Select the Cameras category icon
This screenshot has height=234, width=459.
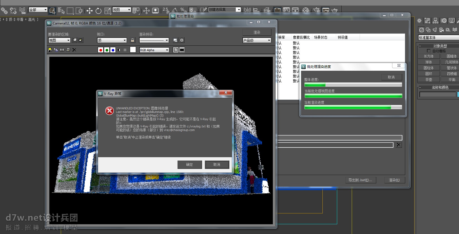point(441,30)
